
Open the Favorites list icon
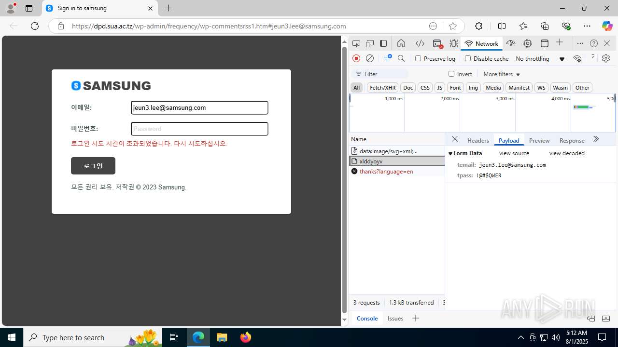coord(523,26)
